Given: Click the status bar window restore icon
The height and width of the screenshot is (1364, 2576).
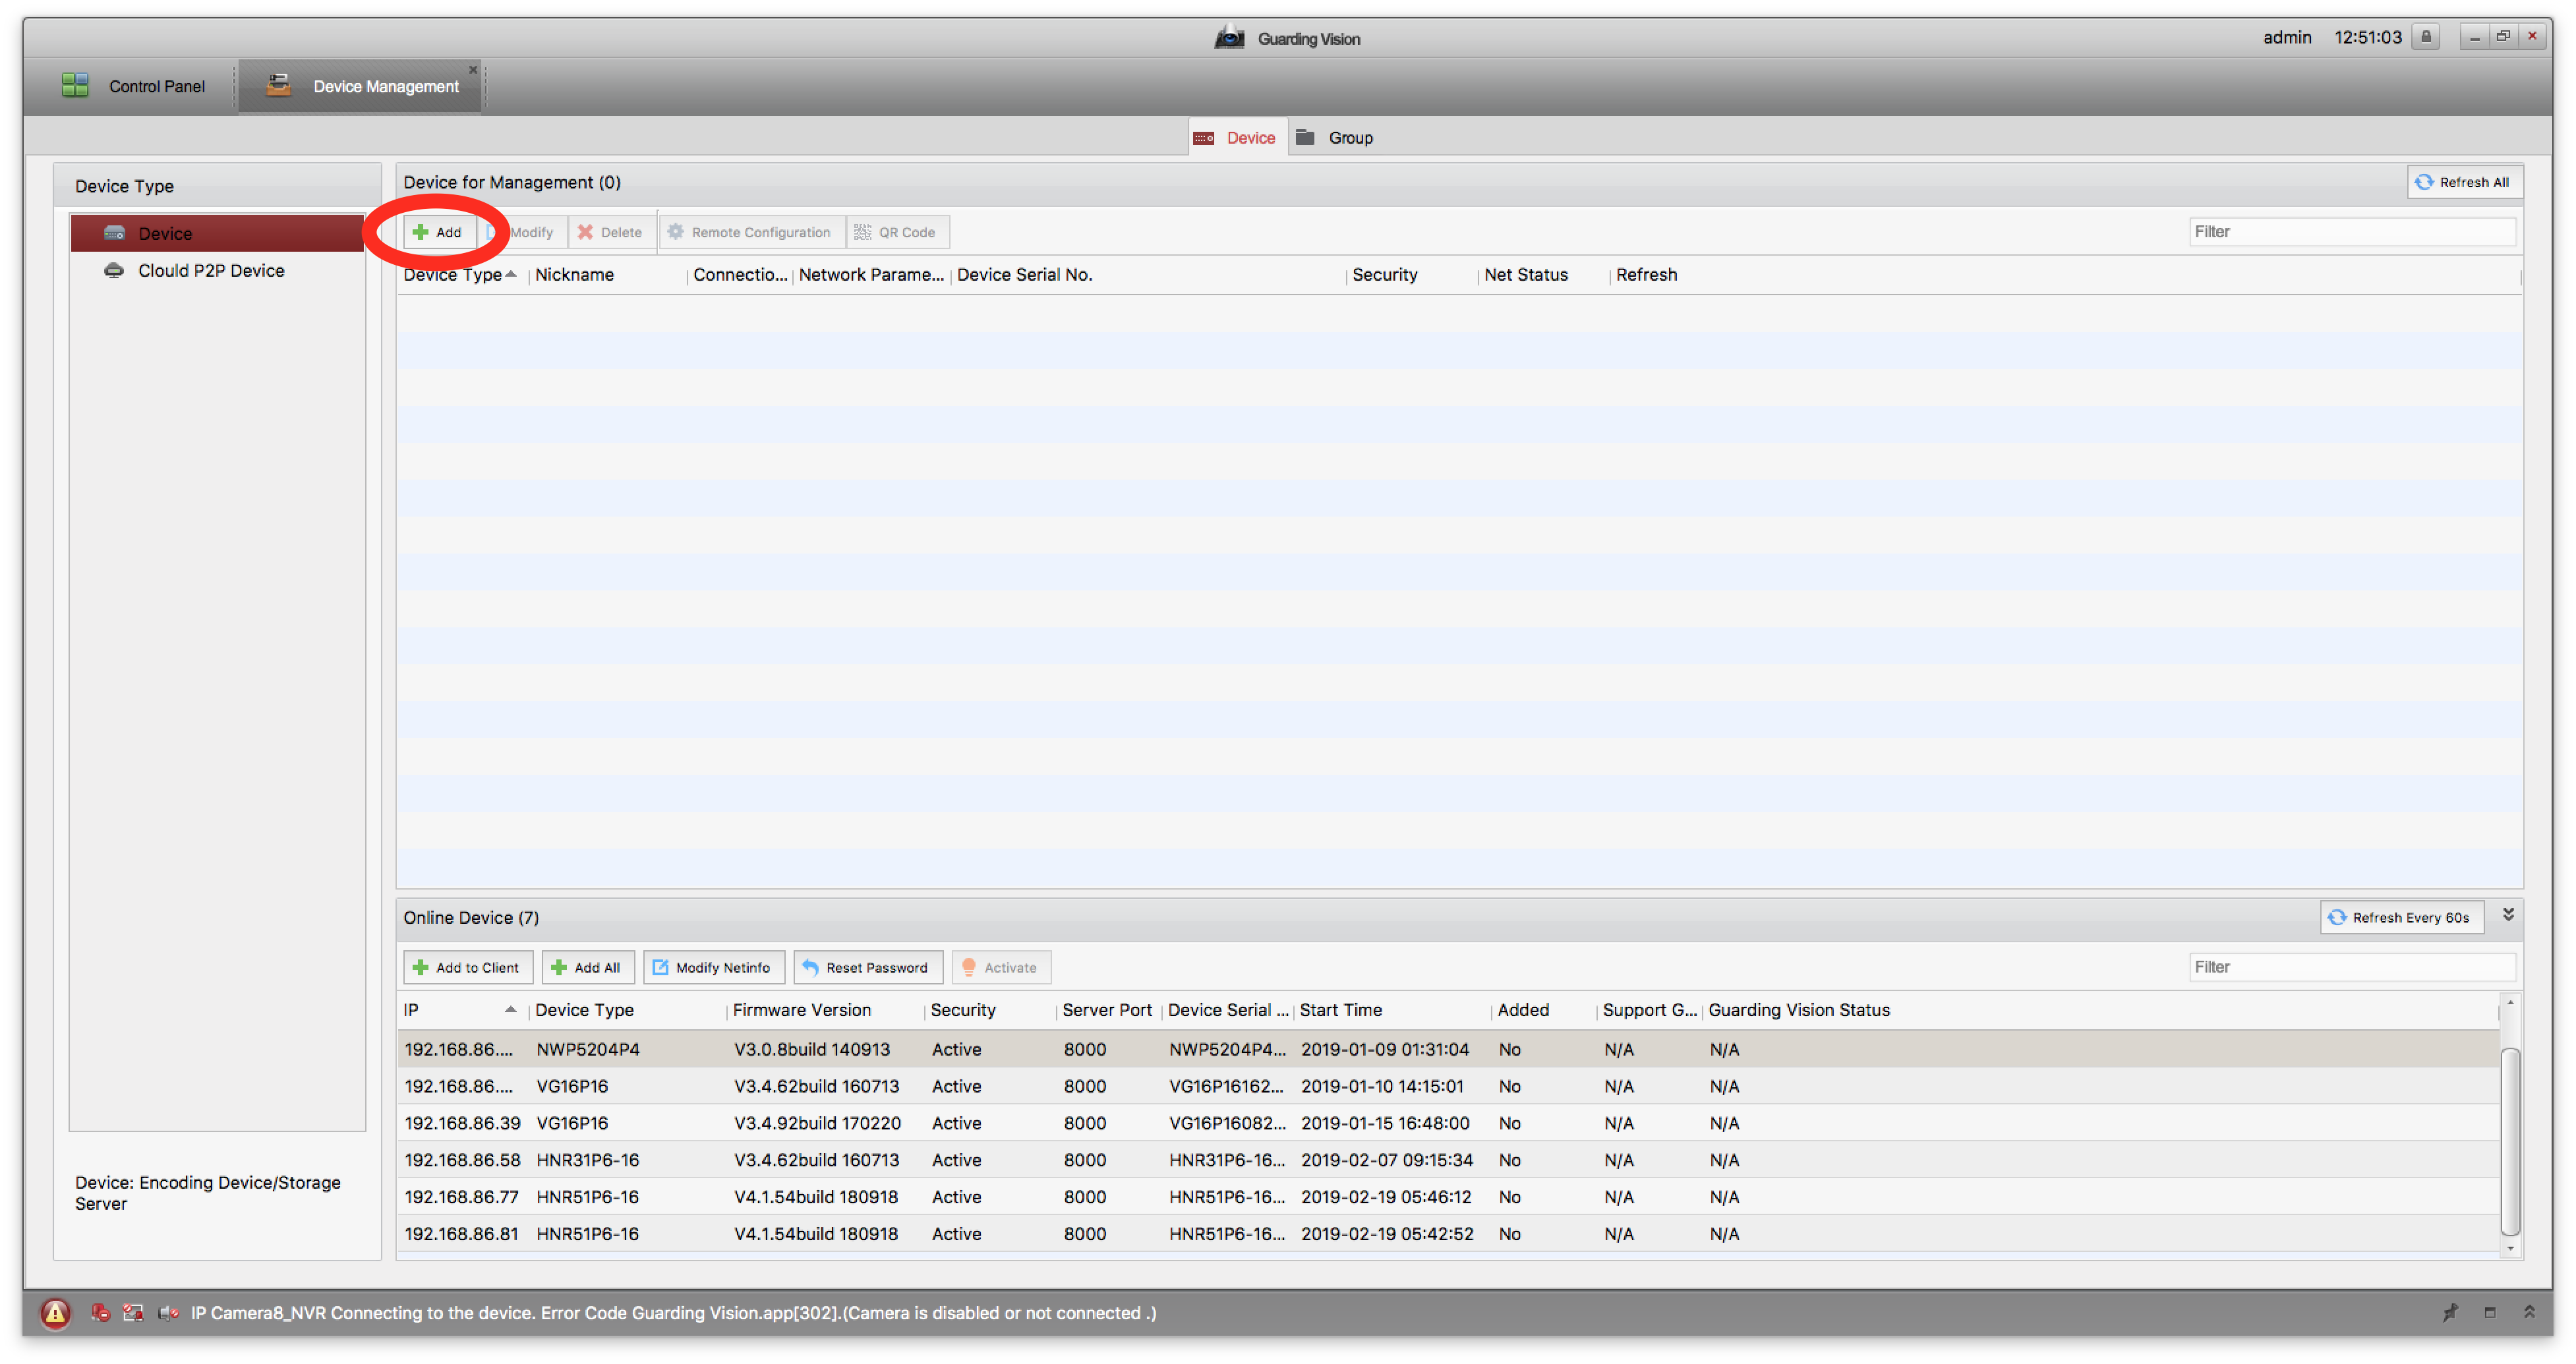Looking at the screenshot, I should pos(2490,1312).
